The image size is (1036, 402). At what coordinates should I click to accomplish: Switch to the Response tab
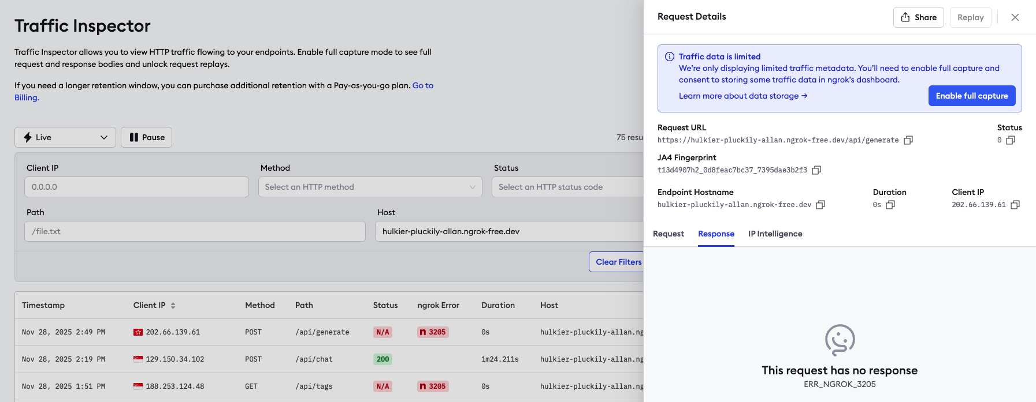tap(716, 234)
